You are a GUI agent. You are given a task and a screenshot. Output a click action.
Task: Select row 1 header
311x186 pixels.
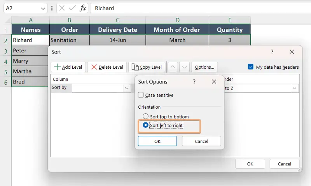(x=5, y=30)
